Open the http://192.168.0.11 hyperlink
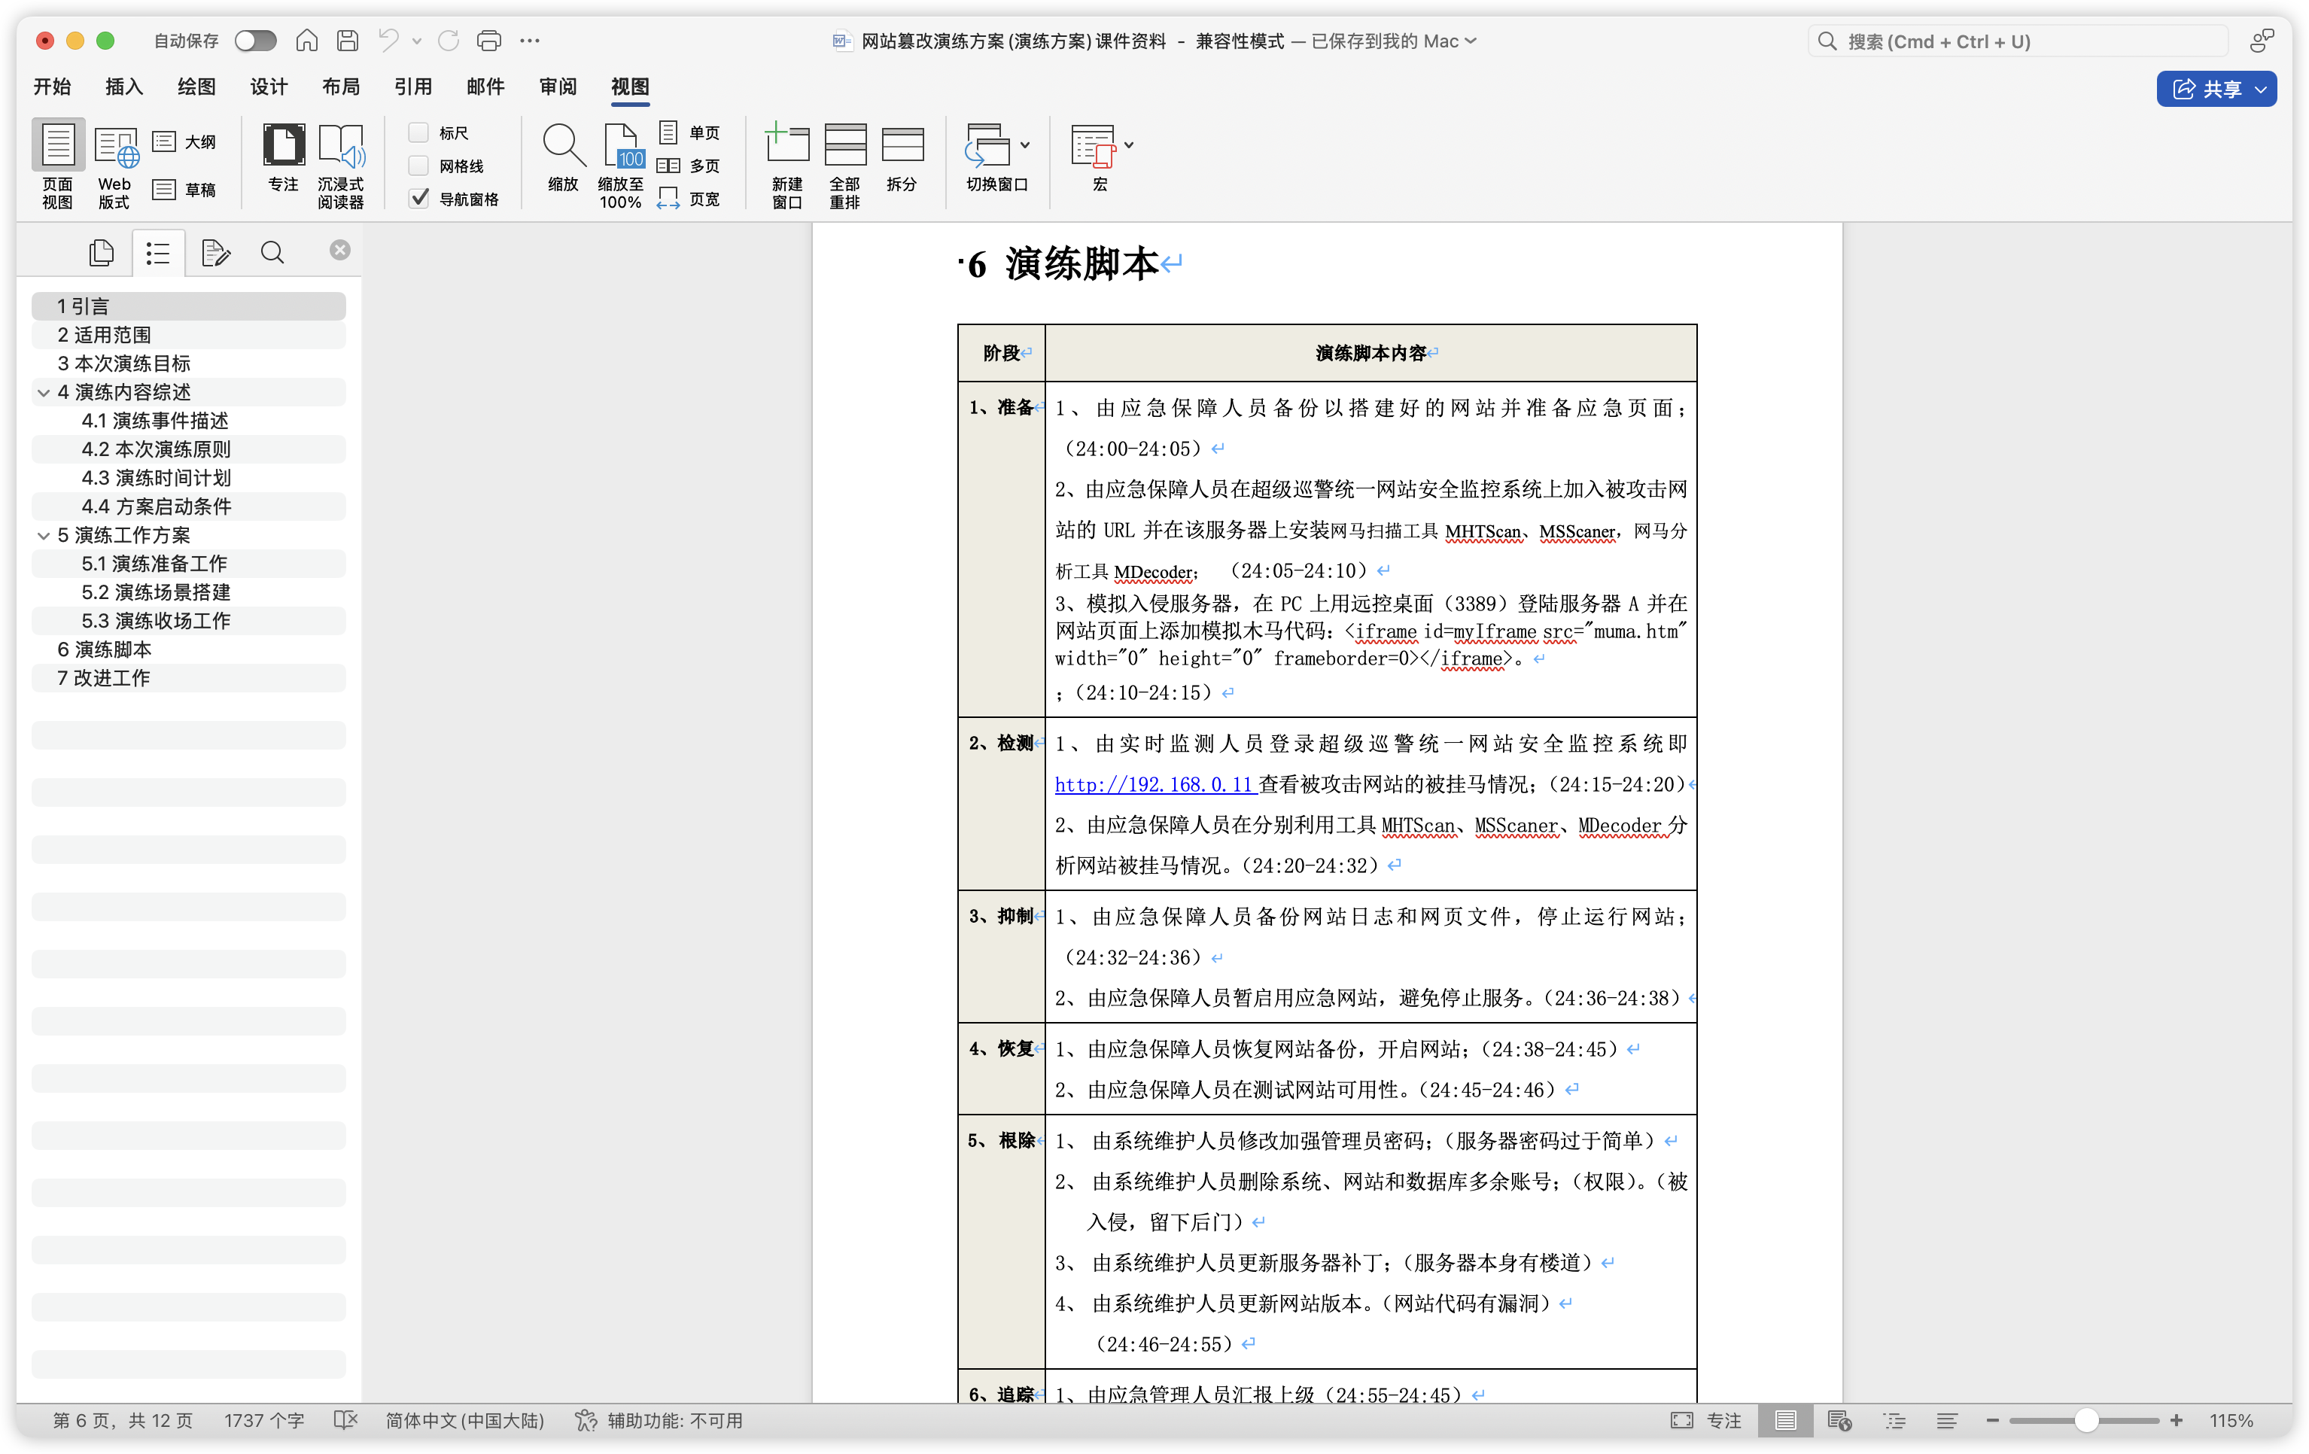The height and width of the screenshot is (1454, 2309). (1154, 784)
